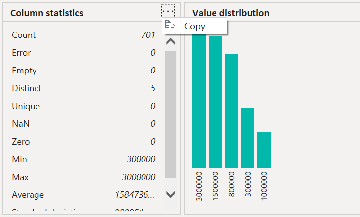Select the 3000000 bar in the chart

tap(199, 101)
